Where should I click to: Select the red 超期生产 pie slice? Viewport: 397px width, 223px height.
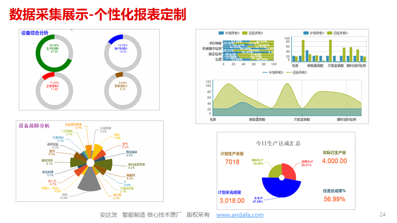pos(291,170)
